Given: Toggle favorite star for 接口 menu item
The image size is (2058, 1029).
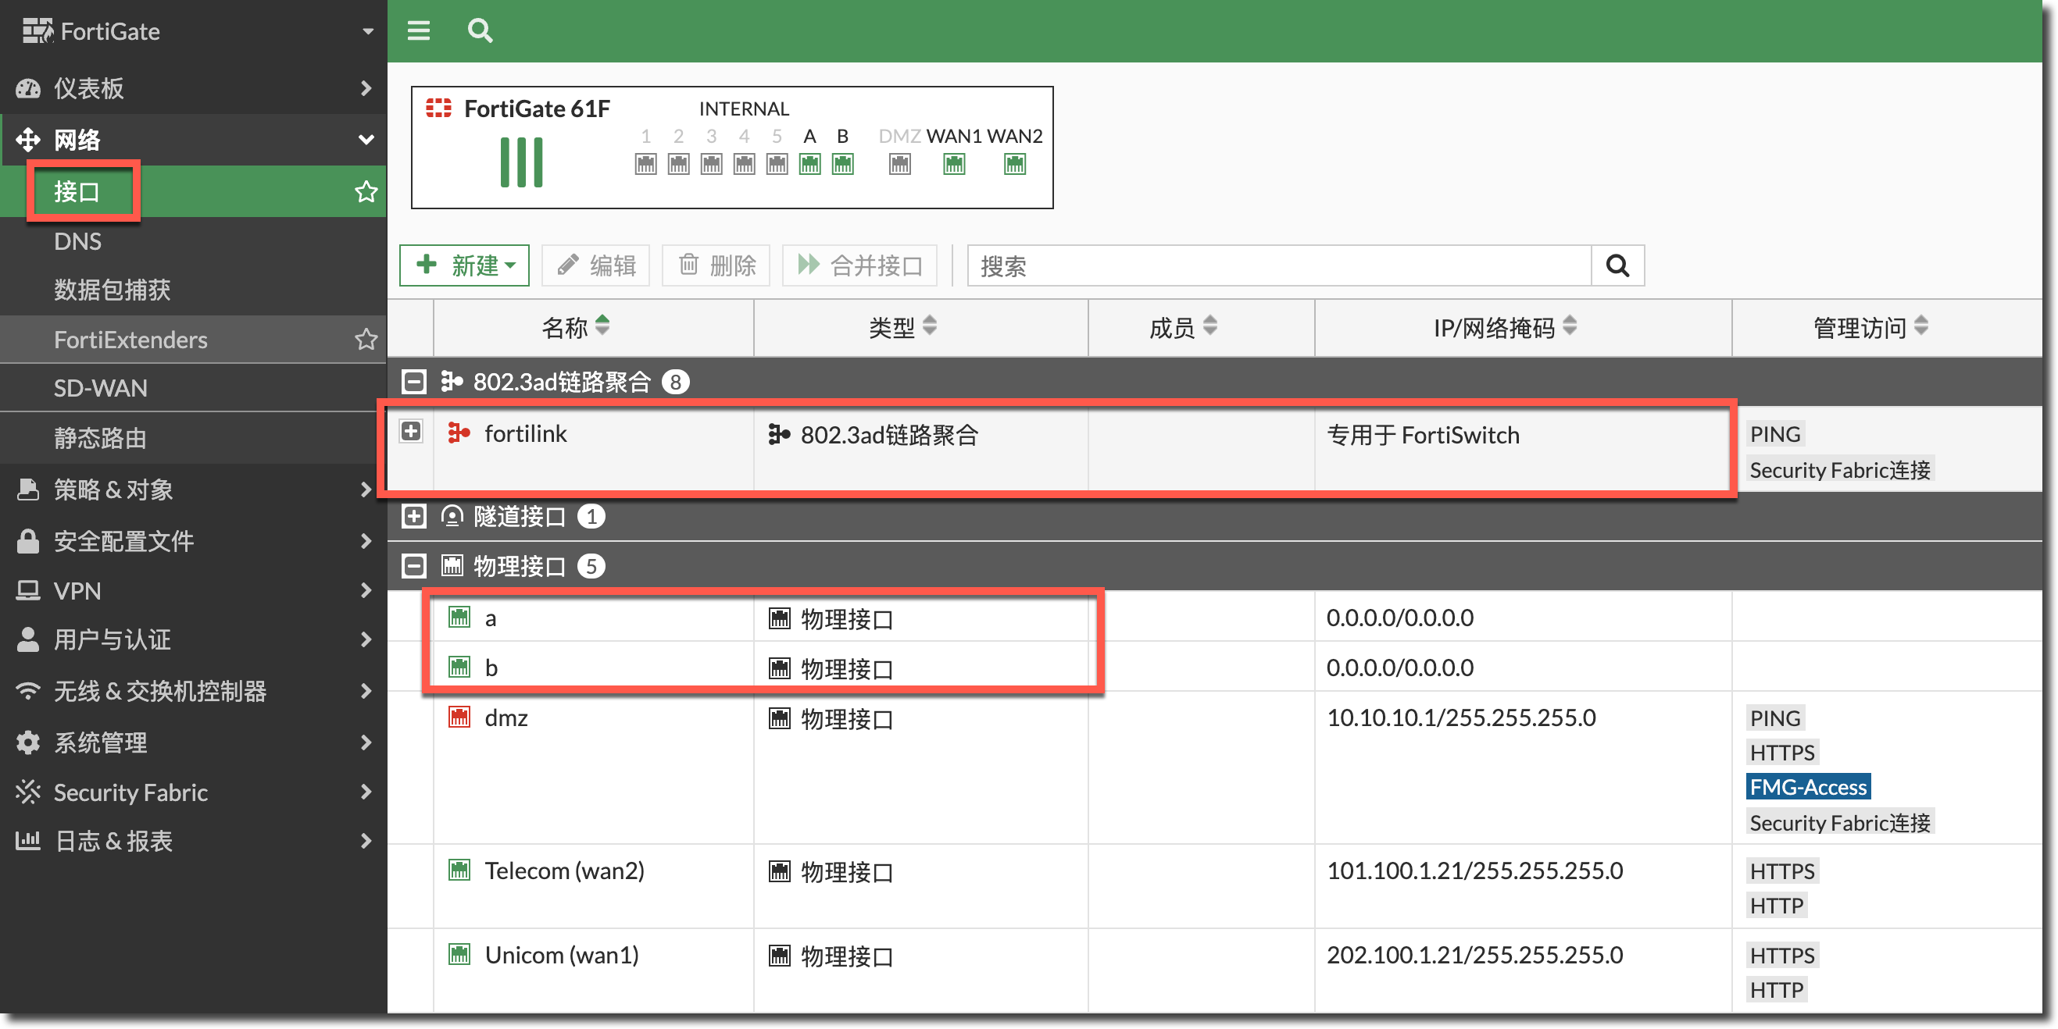Looking at the screenshot, I should [366, 191].
